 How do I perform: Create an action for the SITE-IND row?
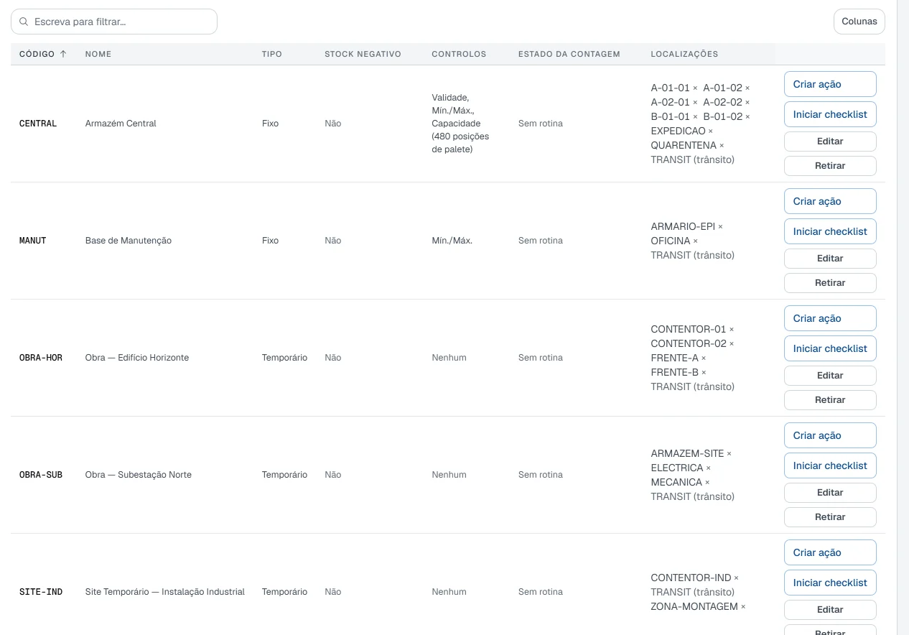[830, 552]
